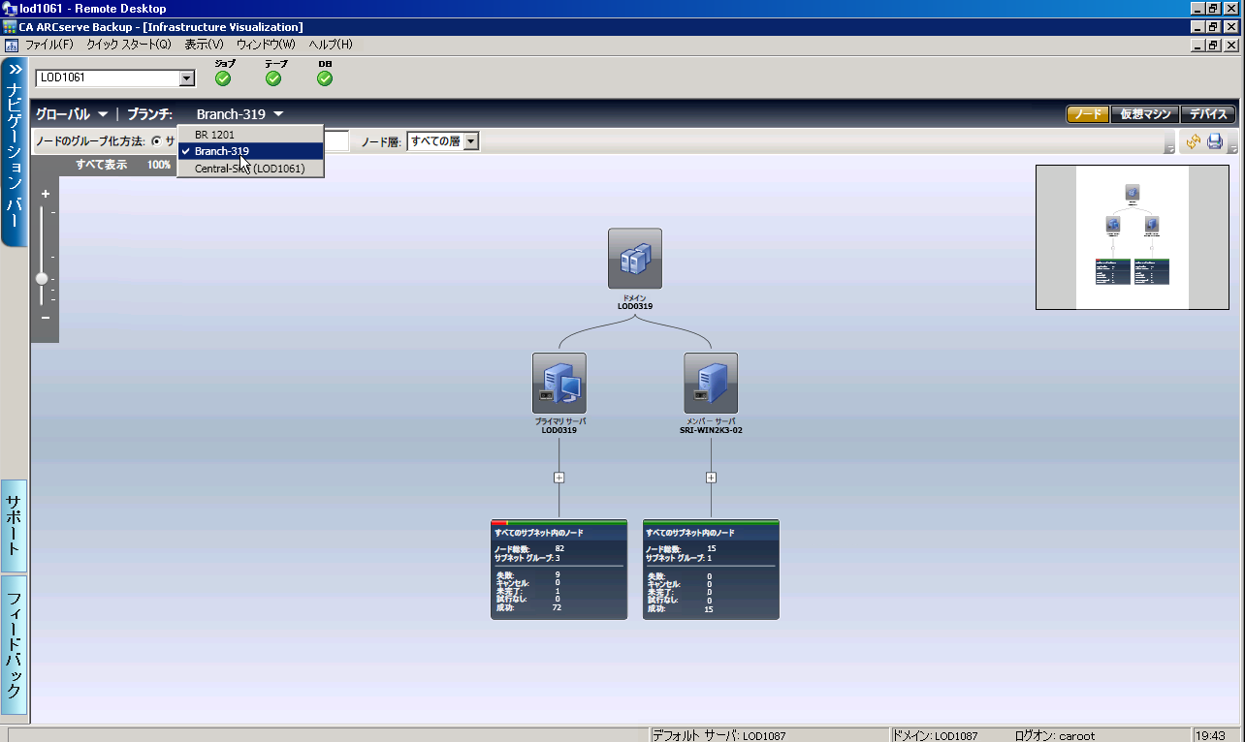
Task: Switch to the デバイス view
Action: (1208, 114)
